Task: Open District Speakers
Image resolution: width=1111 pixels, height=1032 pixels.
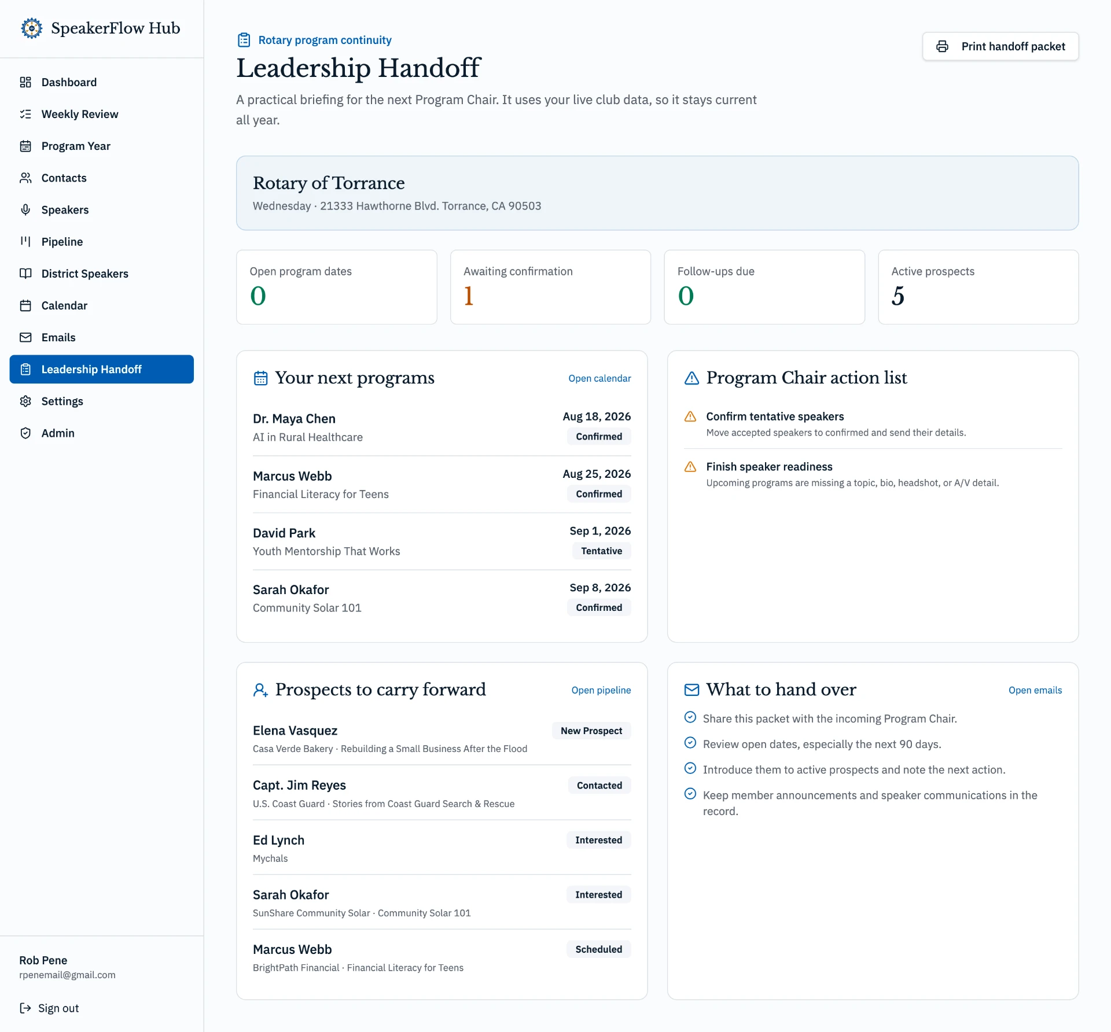Action: [x=102, y=273]
